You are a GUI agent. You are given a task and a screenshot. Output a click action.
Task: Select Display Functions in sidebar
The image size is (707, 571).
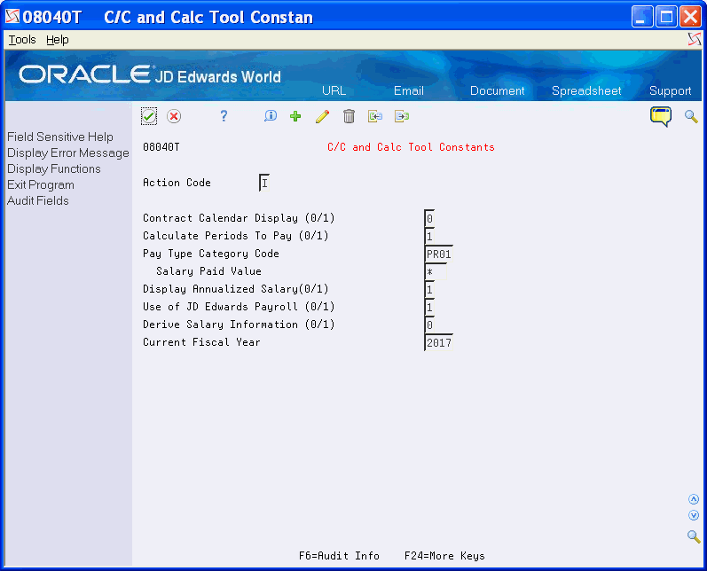pyautogui.click(x=53, y=169)
